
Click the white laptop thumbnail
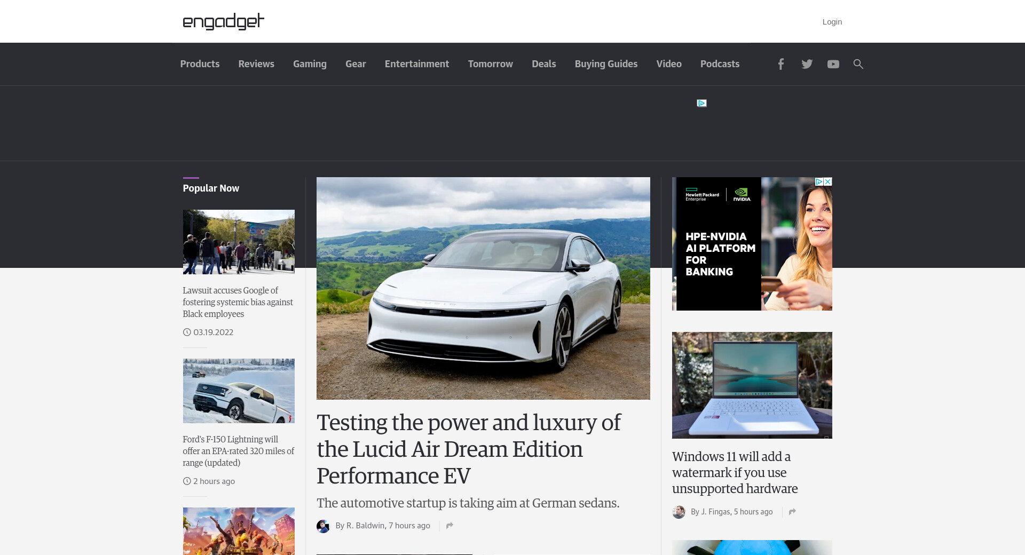pos(752,385)
